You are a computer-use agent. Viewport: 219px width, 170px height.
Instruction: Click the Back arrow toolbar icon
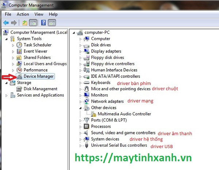6,23
